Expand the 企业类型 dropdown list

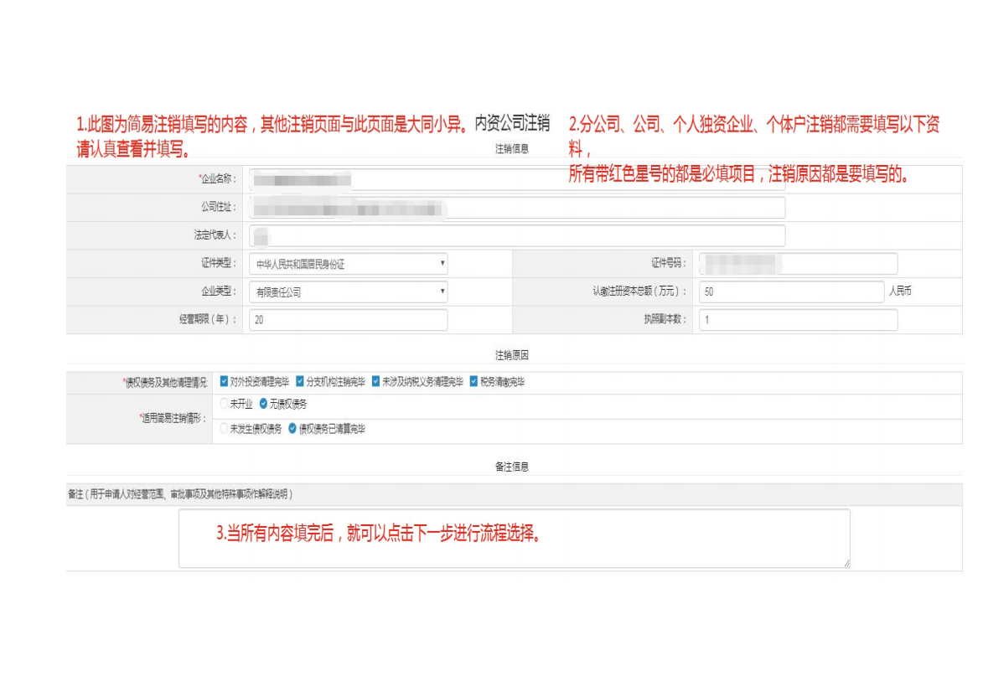click(x=348, y=292)
